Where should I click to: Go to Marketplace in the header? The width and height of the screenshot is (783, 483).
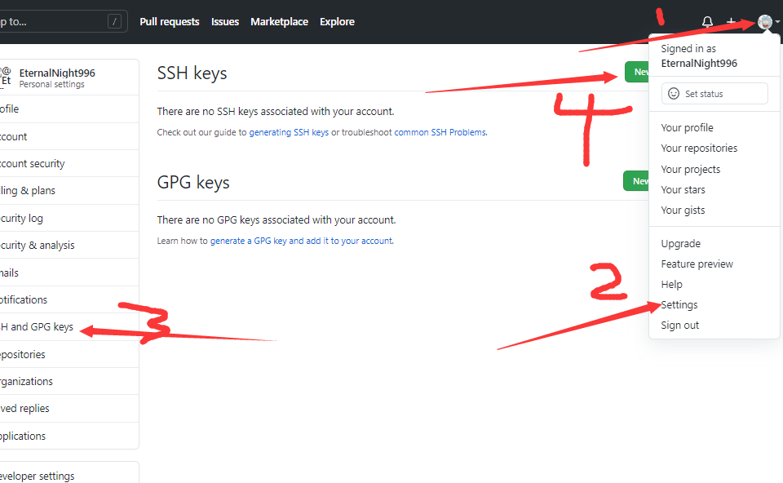click(279, 21)
